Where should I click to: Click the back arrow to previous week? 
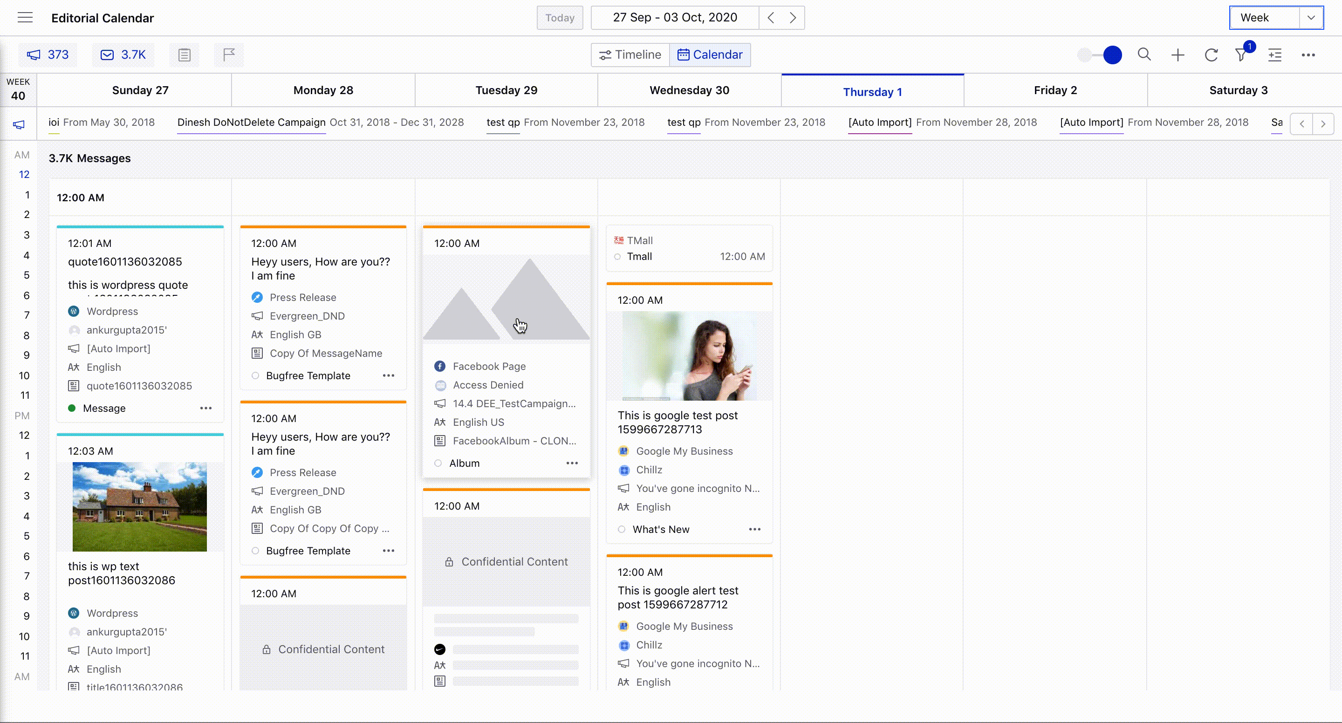click(769, 17)
